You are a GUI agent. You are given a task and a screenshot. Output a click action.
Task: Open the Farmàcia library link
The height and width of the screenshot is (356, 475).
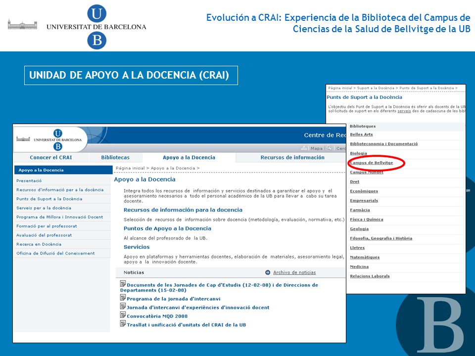pos(360,210)
